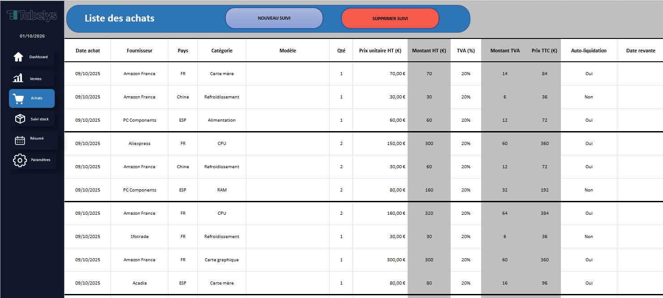
Task: Select the Date revante column header
Action: pos(641,51)
